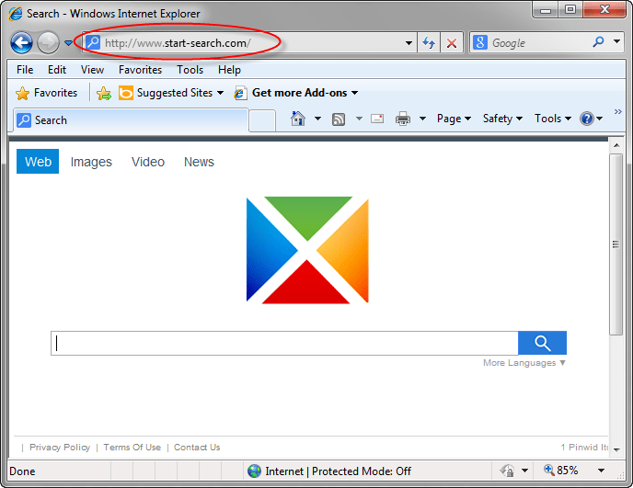The height and width of the screenshot is (488, 633).
Task: Click the Home page icon
Action: point(298,119)
